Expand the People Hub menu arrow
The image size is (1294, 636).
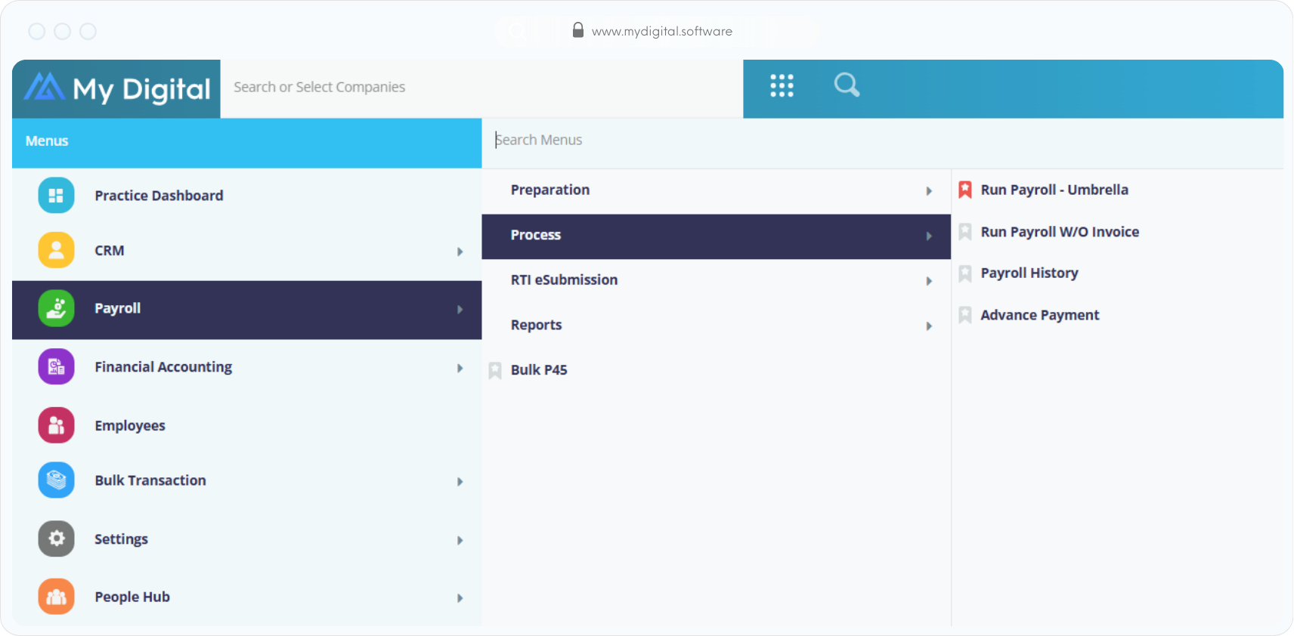point(460,598)
